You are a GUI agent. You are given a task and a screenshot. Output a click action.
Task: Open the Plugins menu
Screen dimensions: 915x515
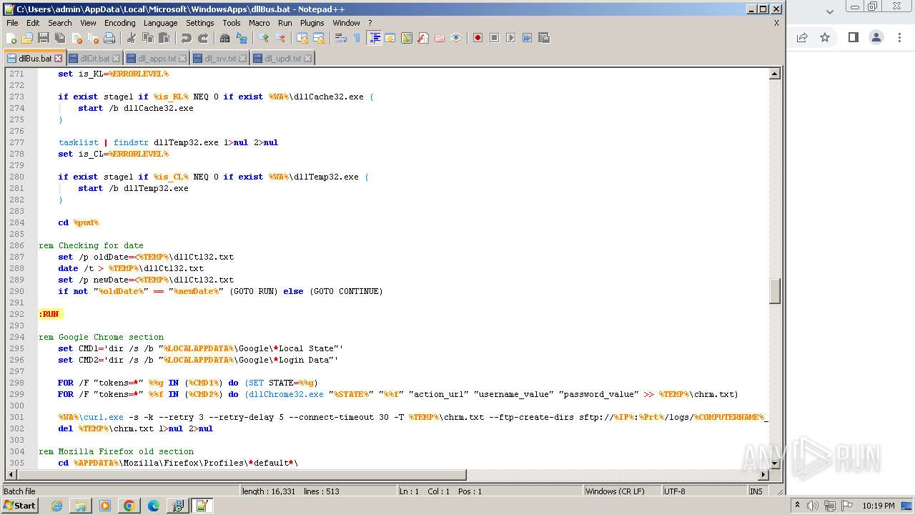tap(312, 23)
